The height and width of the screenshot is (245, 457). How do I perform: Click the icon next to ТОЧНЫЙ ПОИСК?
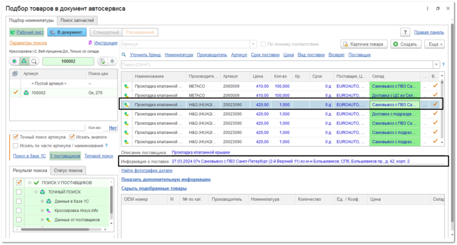click(x=42, y=192)
